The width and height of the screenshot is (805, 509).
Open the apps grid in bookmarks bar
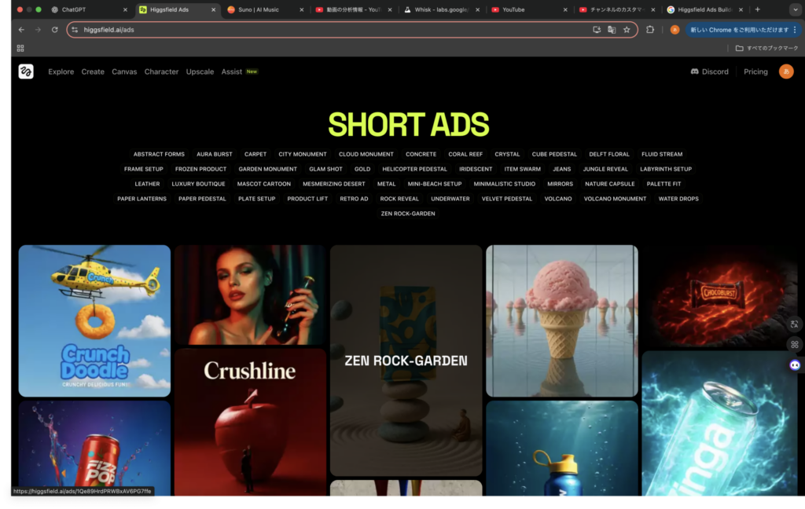point(20,48)
